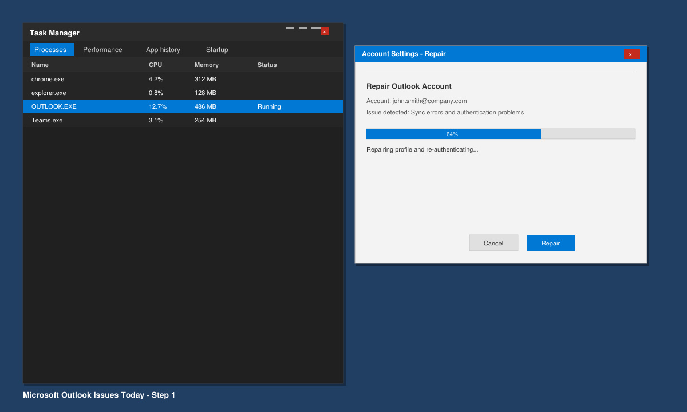Click the blue Repair button
This screenshot has width=687, height=412.
point(551,243)
